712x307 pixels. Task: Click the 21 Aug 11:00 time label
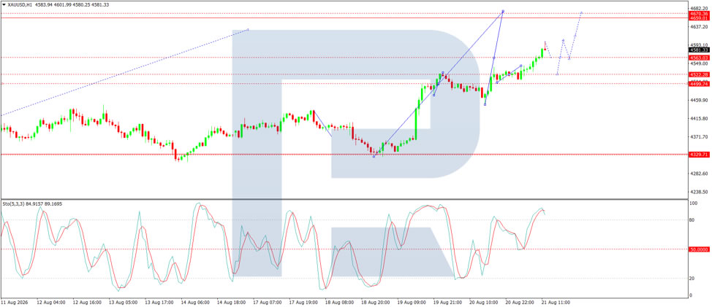[556, 302]
